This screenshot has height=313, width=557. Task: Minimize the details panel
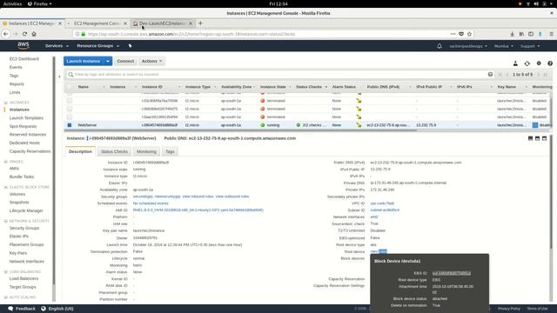[x=530, y=138]
